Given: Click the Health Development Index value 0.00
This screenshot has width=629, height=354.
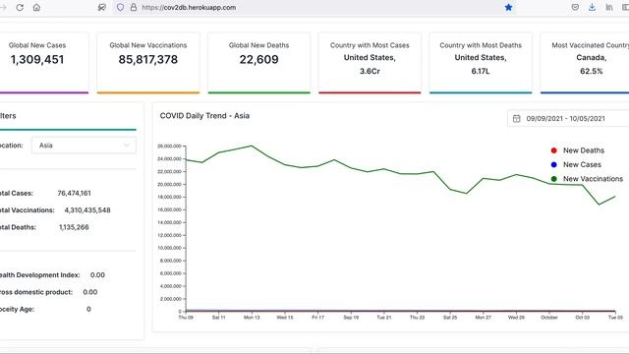Looking at the screenshot, I should (97, 275).
